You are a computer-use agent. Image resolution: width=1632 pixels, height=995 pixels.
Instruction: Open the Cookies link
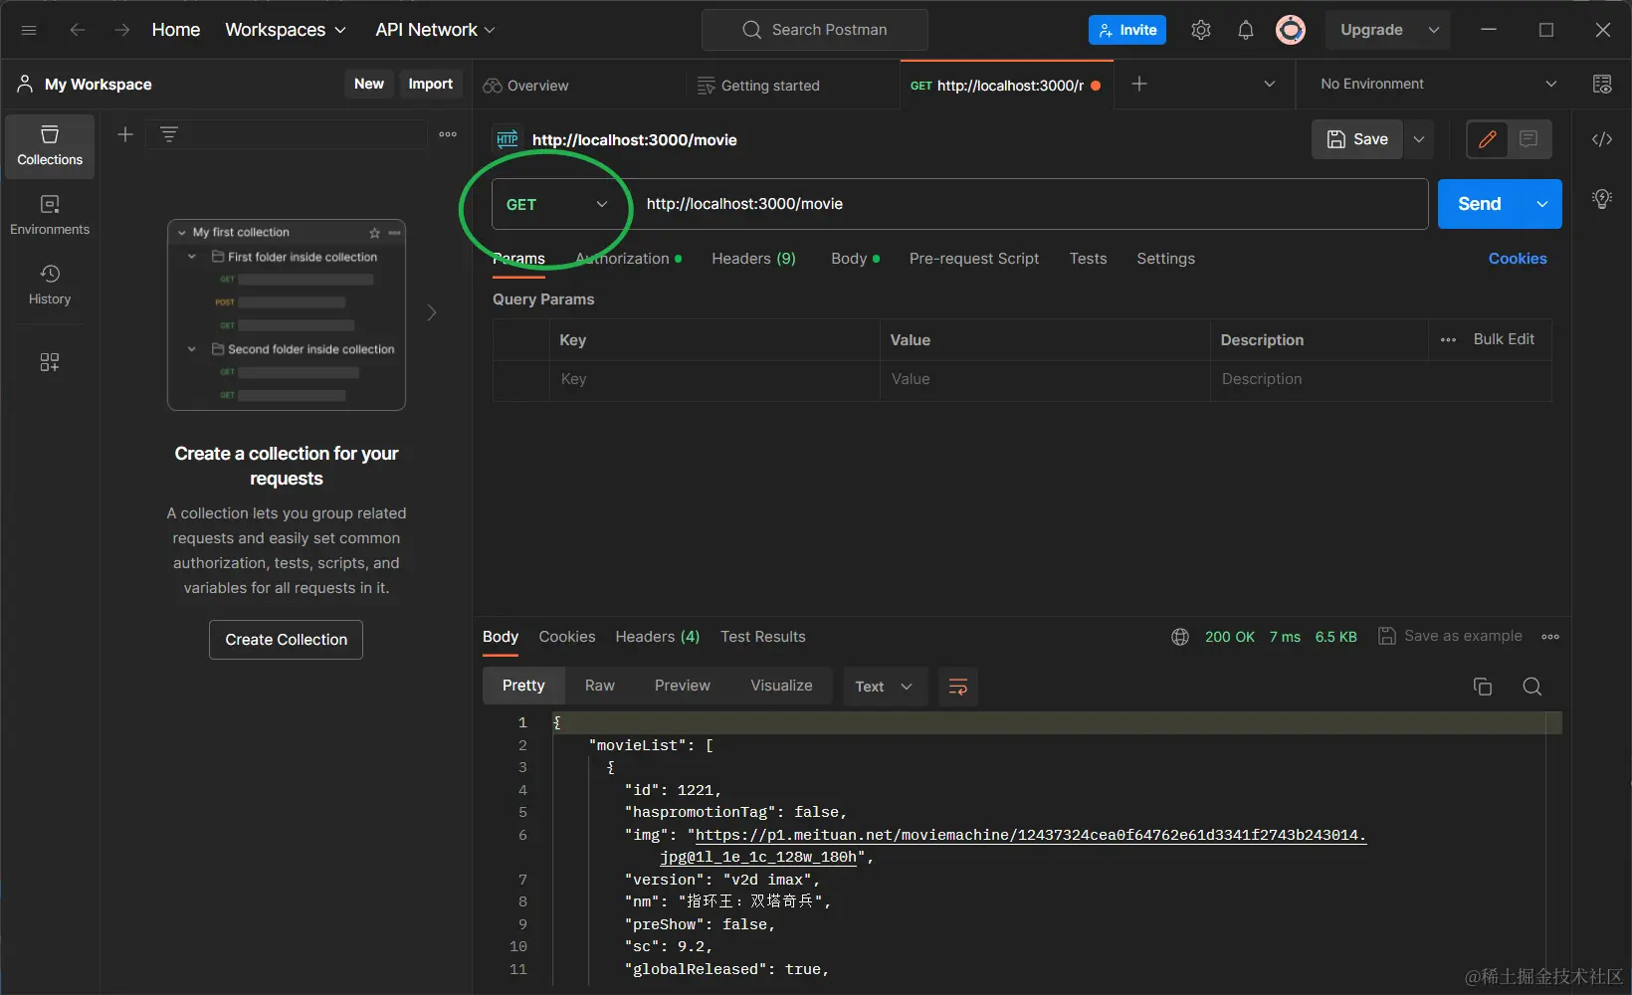pos(1518,259)
